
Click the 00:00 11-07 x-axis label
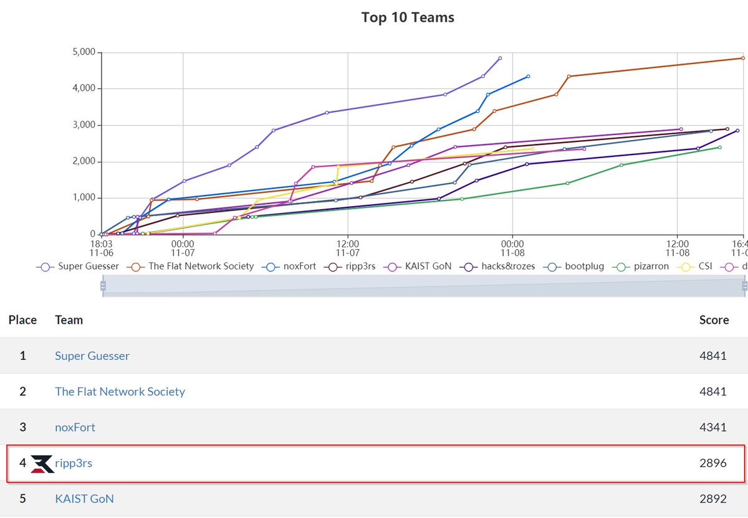(x=183, y=248)
